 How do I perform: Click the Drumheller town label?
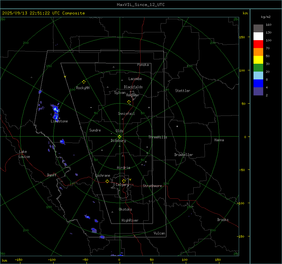click(x=184, y=155)
